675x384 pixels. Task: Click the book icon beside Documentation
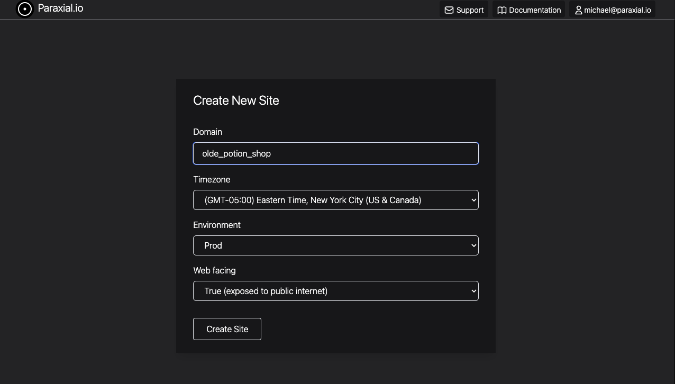click(502, 10)
